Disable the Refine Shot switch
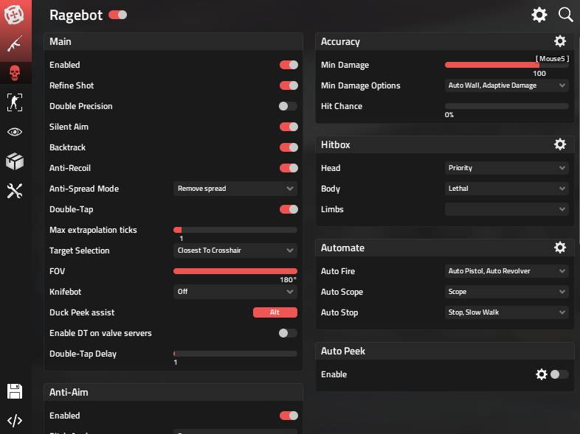The image size is (580, 434). click(289, 85)
